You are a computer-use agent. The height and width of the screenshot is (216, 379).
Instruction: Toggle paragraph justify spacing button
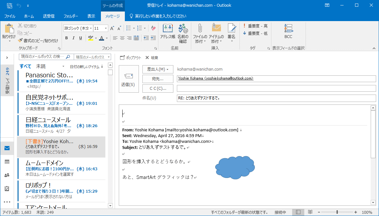[x=136, y=38]
